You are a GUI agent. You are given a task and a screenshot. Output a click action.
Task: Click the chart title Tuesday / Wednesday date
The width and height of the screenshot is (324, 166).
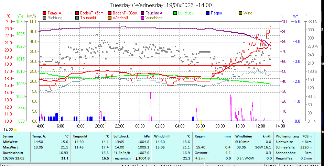(x=161, y=5)
